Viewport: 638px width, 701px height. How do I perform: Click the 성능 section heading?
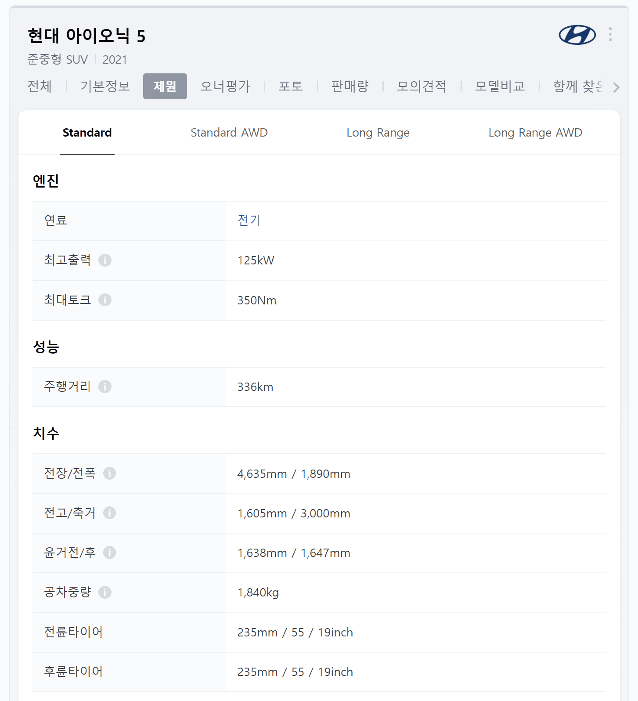pos(46,347)
